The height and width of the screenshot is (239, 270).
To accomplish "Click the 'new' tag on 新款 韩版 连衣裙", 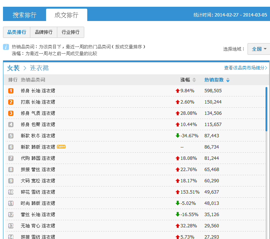I will point(61,146).
